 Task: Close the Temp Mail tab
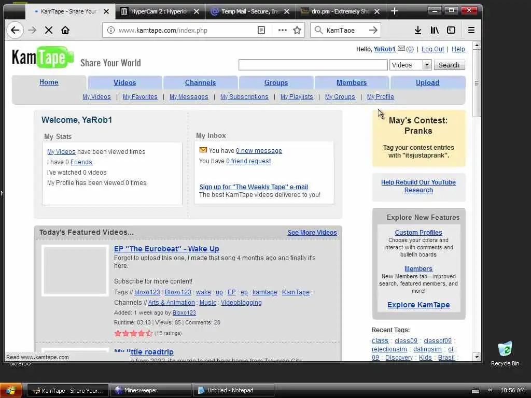286,11
